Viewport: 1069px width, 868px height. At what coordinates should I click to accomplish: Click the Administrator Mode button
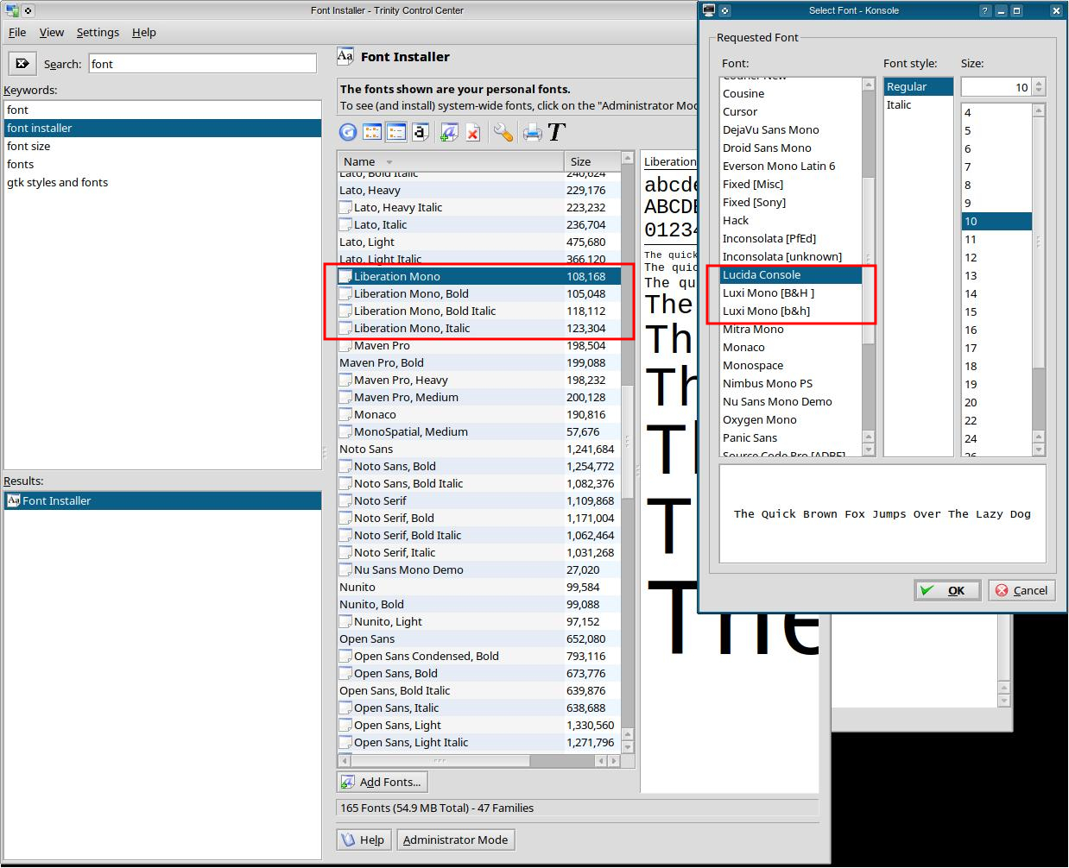click(x=455, y=840)
